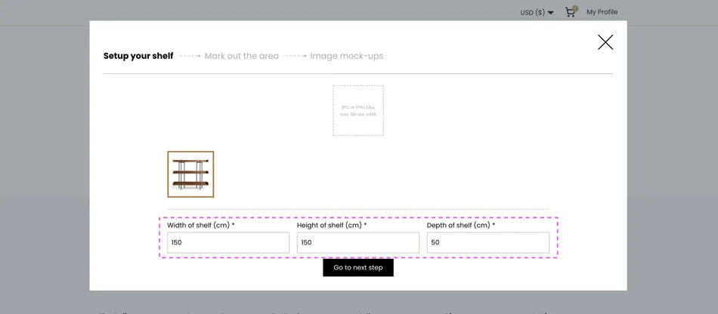This screenshot has width=718, height=314.
Task: Click the Width of shelf (cm) label
Action: pos(201,225)
